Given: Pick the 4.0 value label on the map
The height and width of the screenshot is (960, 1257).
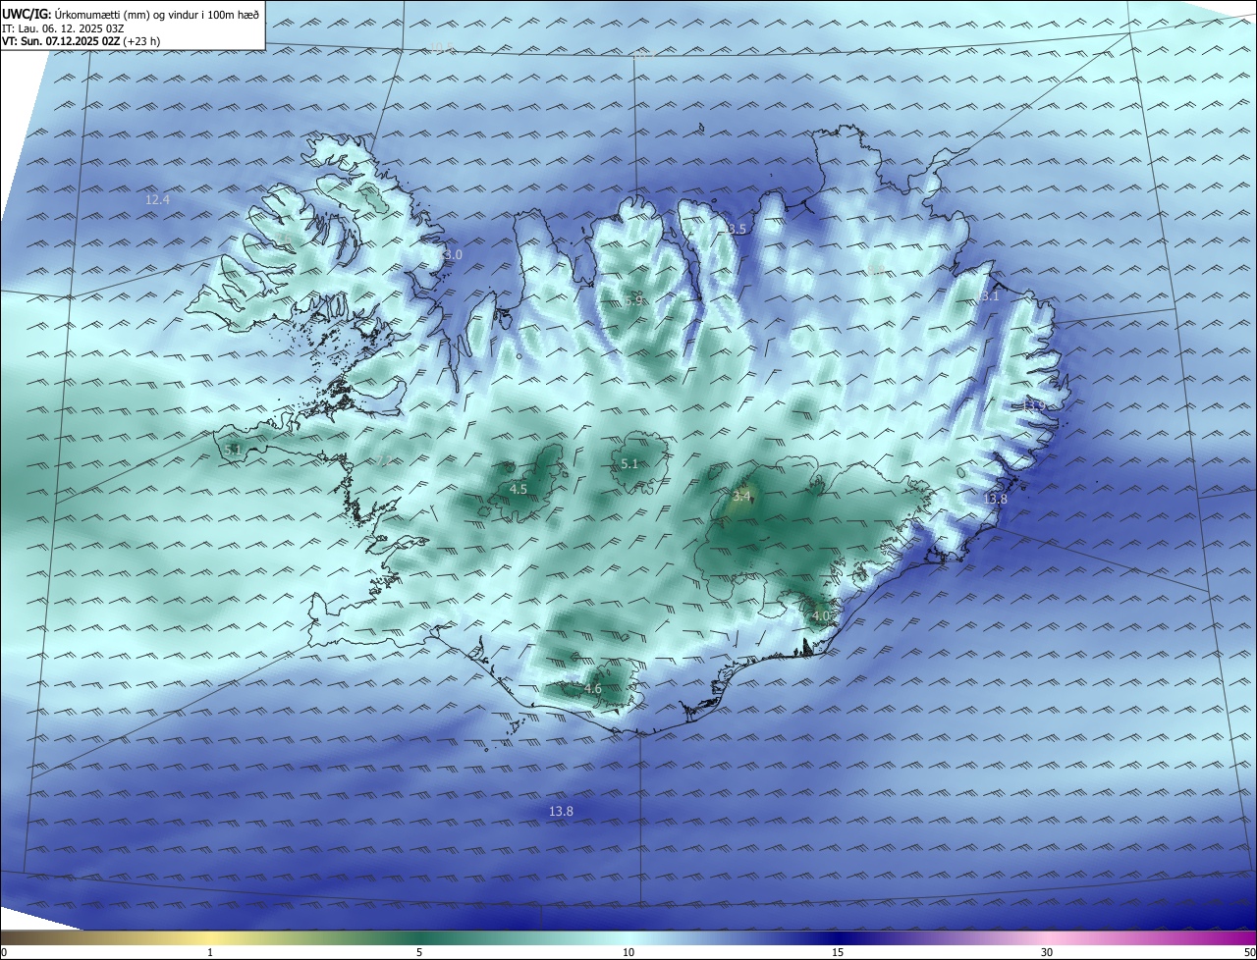Looking at the screenshot, I should (821, 615).
